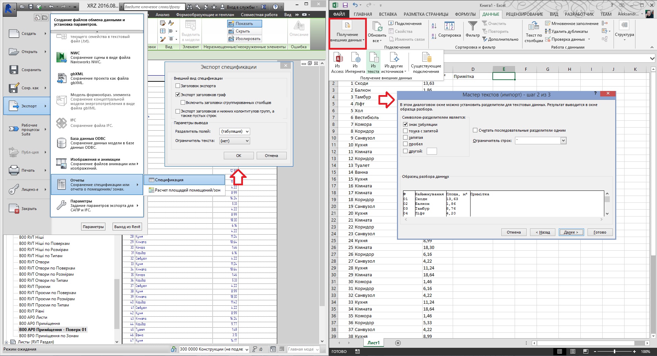Select the NWC export icon in Revit
Image resolution: width=657 pixels, height=356 pixels.
[62, 57]
